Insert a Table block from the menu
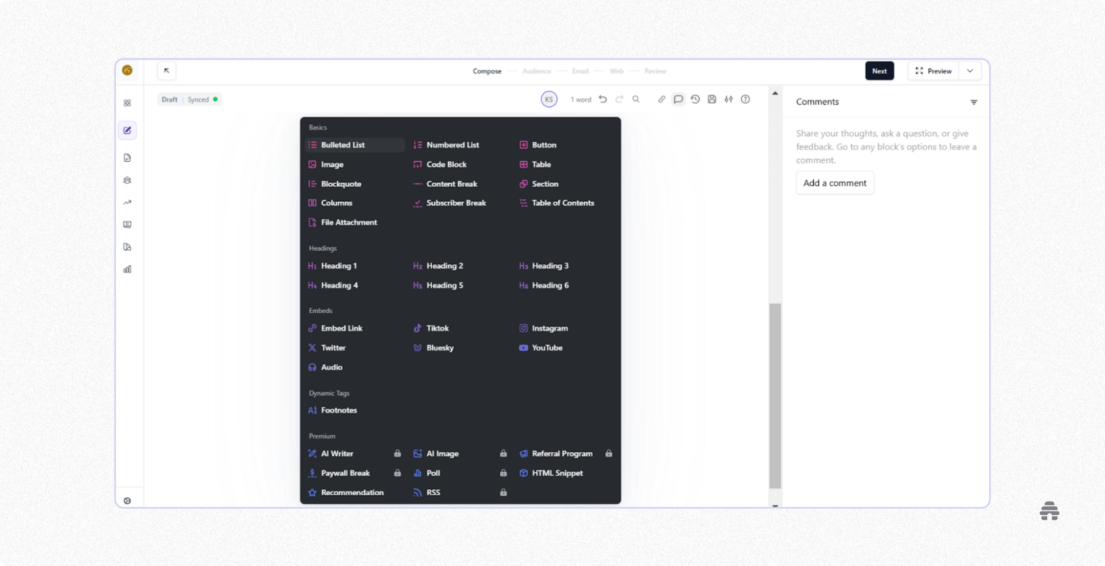1105x566 pixels. (x=542, y=164)
